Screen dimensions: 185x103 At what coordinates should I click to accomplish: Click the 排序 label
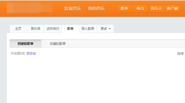(x=181, y=54)
